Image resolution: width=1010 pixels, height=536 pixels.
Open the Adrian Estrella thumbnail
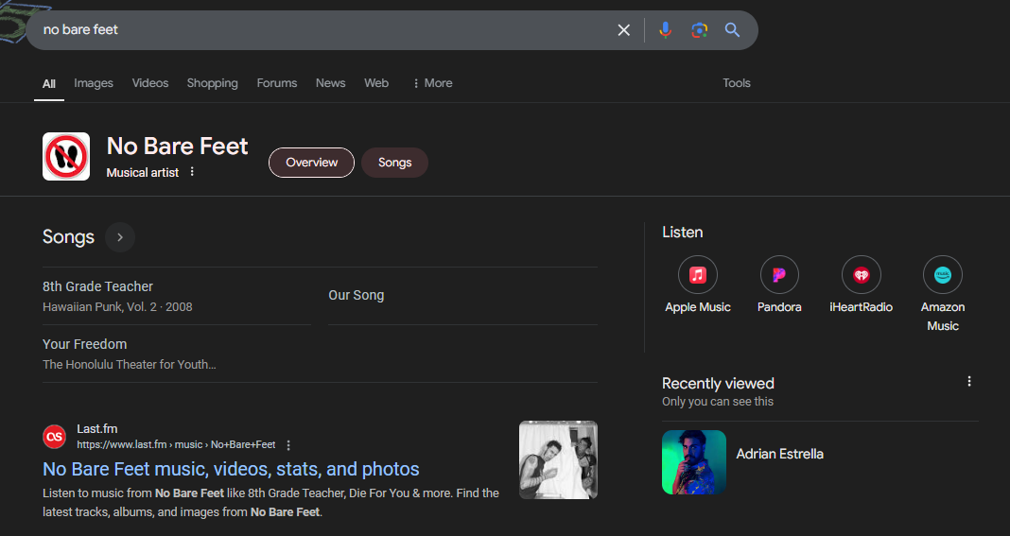[x=694, y=462]
